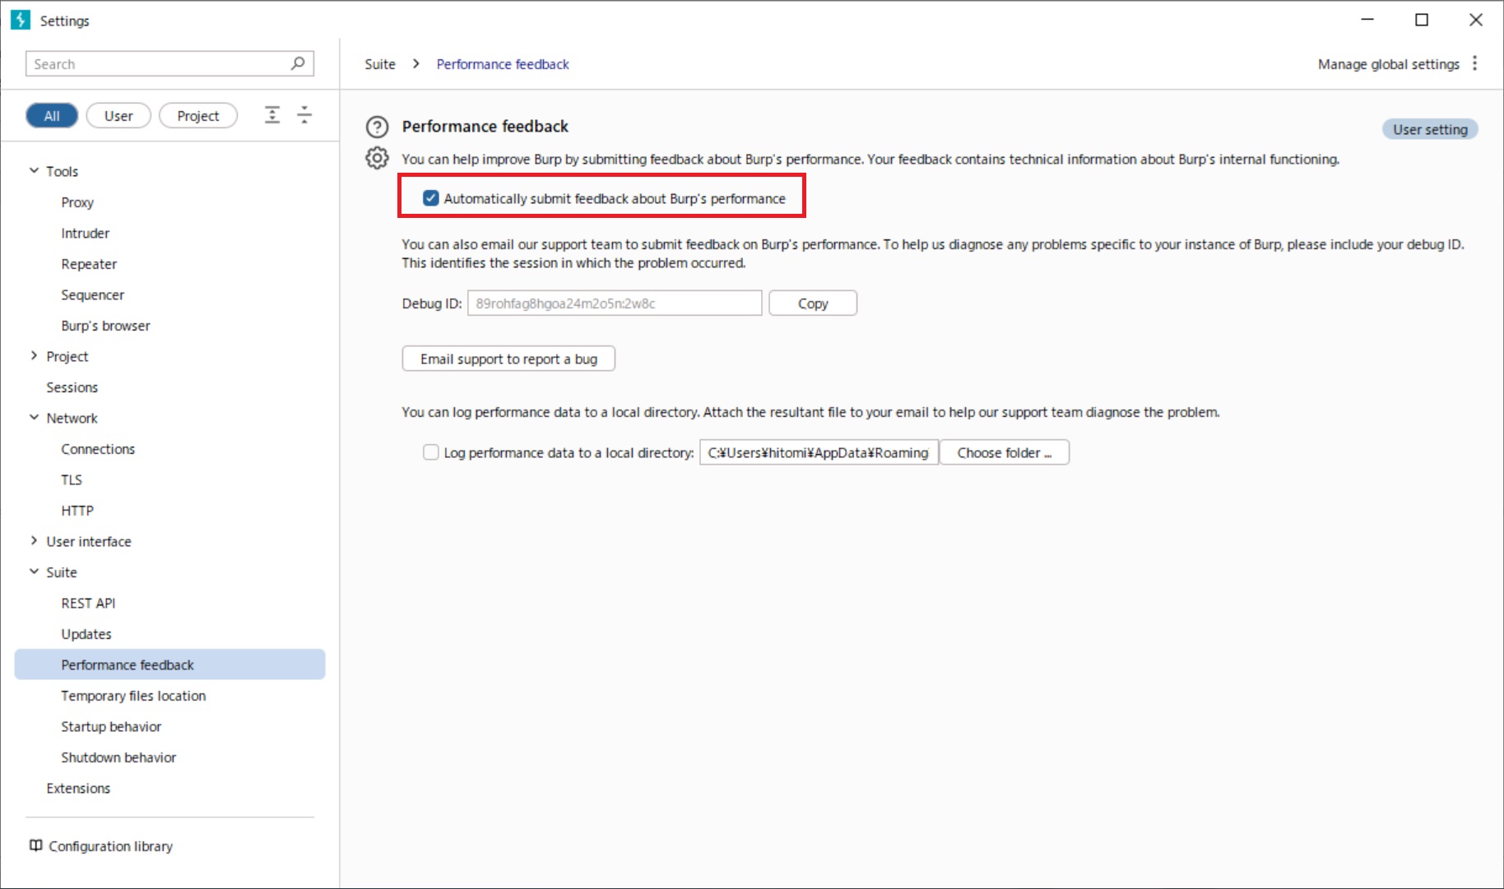Click Email support to report a bug
Screen dimensions: 1504x889
point(508,359)
